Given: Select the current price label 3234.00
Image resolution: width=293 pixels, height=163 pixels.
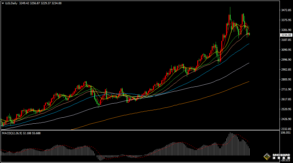Looking at the screenshot, I should pyautogui.click(x=286, y=35).
